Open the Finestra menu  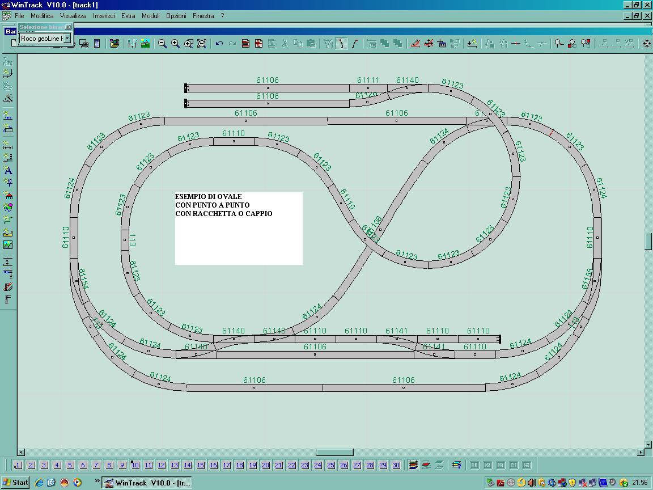[x=203, y=16]
